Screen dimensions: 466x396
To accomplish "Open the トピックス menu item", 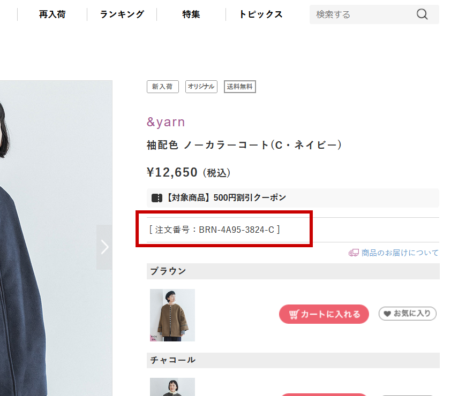I will click(x=261, y=14).
